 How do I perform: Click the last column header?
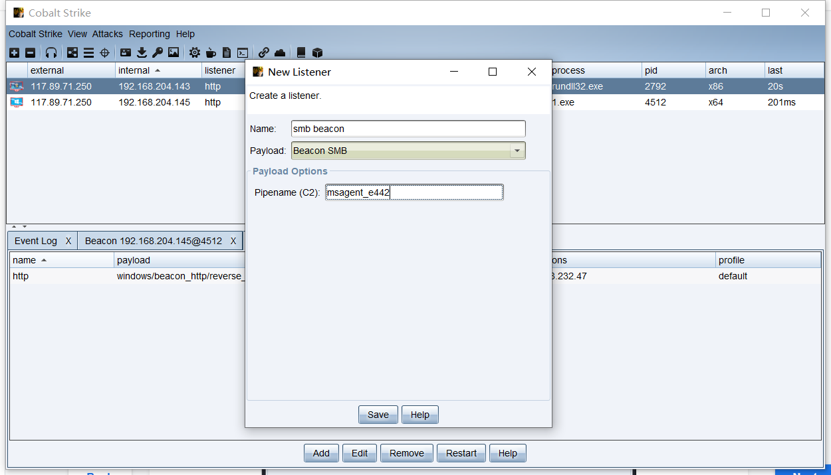coord(794,70)
